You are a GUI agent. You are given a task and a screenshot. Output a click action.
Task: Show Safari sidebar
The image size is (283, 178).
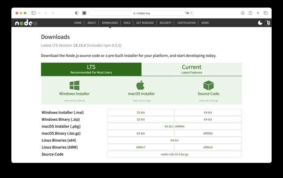coord(33,13)
